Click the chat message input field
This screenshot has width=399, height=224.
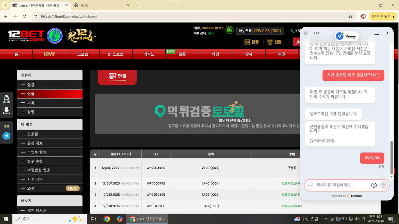(341, 185)
